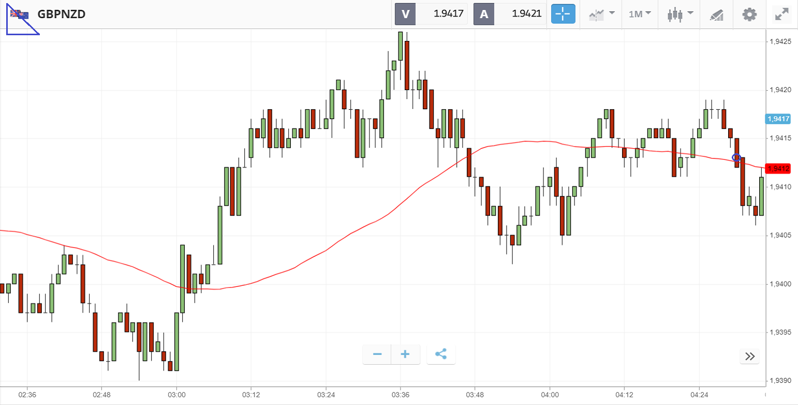This screenshot has width=798, height=405.
Task: Select the drawing tools pencil icon
Action: pos(716,15)
